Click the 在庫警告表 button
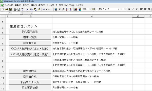 (x=30, y=43)
